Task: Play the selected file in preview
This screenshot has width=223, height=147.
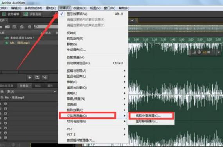Action: coord(30,78)
